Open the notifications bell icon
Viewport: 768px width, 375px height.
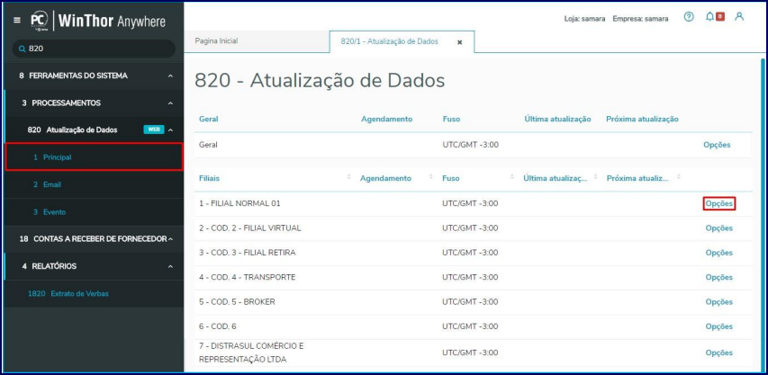(709, 17)
